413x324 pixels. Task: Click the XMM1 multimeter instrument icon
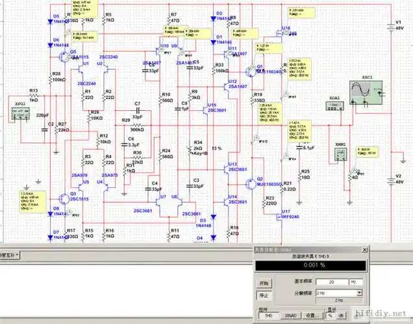(340, 153)
